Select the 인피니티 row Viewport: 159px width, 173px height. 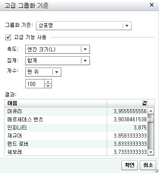point(76,128)
